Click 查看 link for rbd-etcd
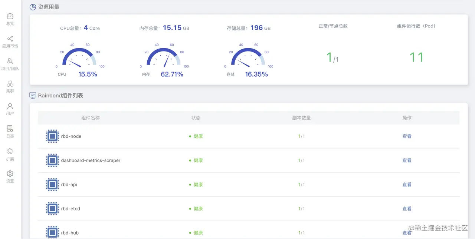 (x=407, y=209)
